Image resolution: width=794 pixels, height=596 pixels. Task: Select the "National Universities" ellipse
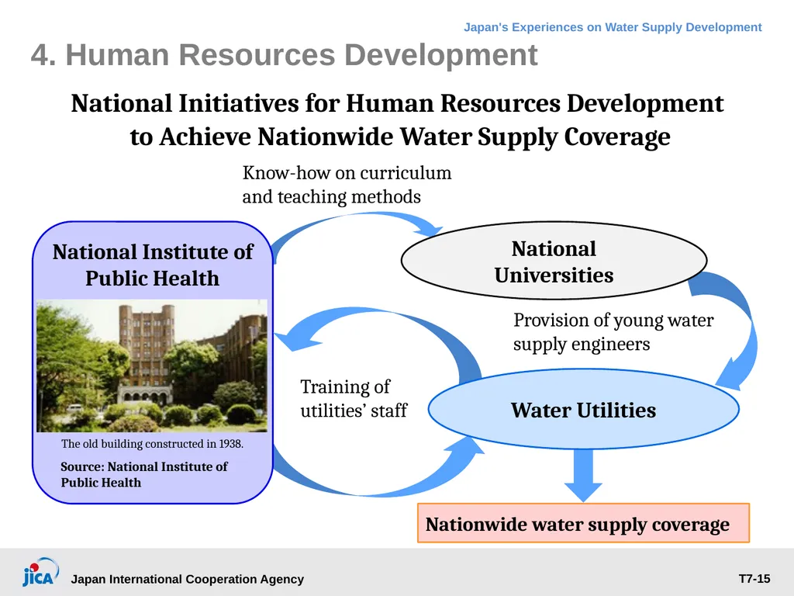[x=554, y=261]
